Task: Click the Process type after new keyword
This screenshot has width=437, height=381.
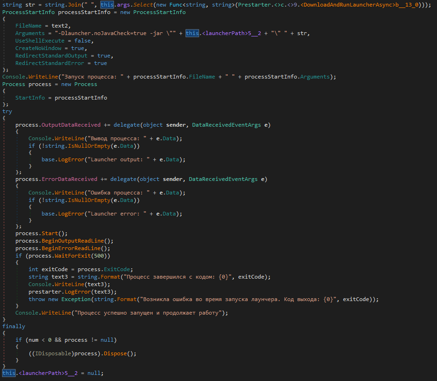Action: (86, 84)
